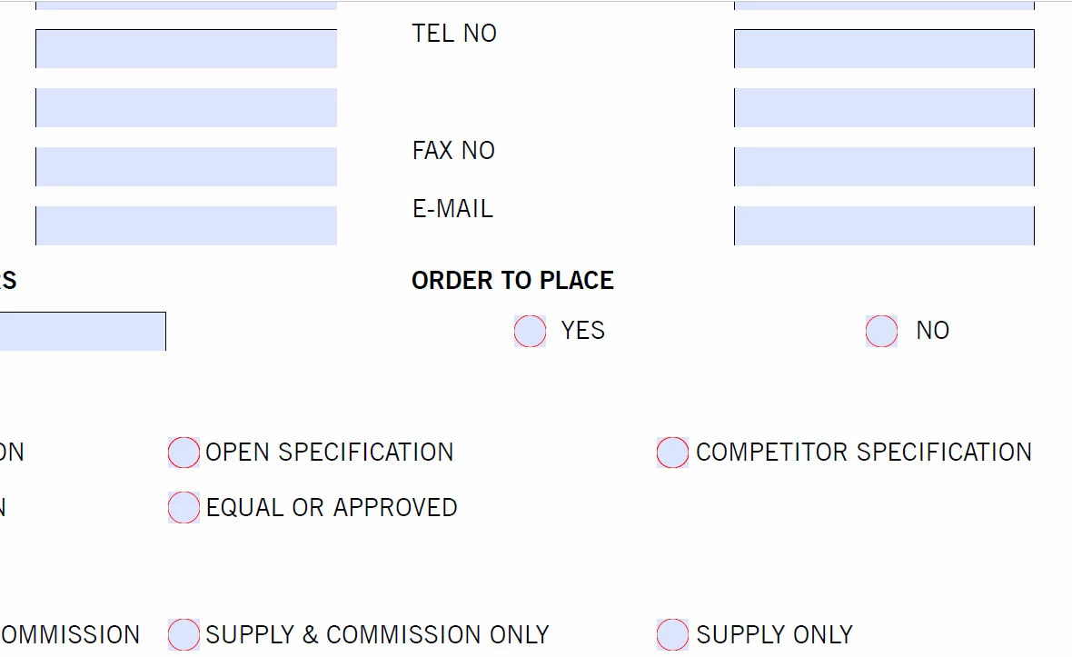Click the TEL NO label text

point(454,34)
